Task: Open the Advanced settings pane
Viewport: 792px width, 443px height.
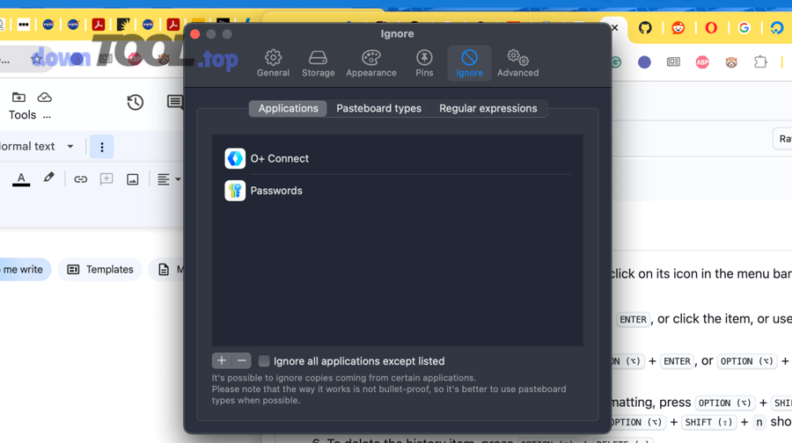Action: coord(517,63)
